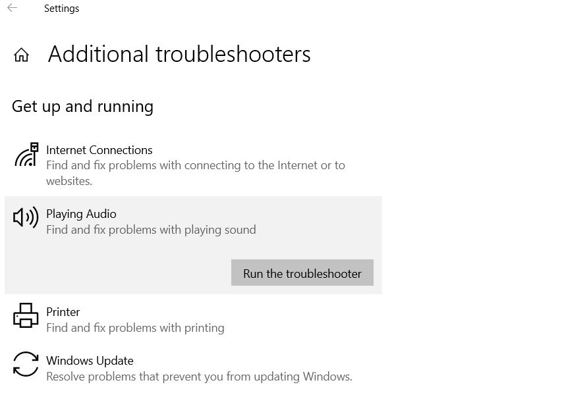The image size is (562, 420).
Task: Click the Get up and running heading
Action: (x=83, y=107)
